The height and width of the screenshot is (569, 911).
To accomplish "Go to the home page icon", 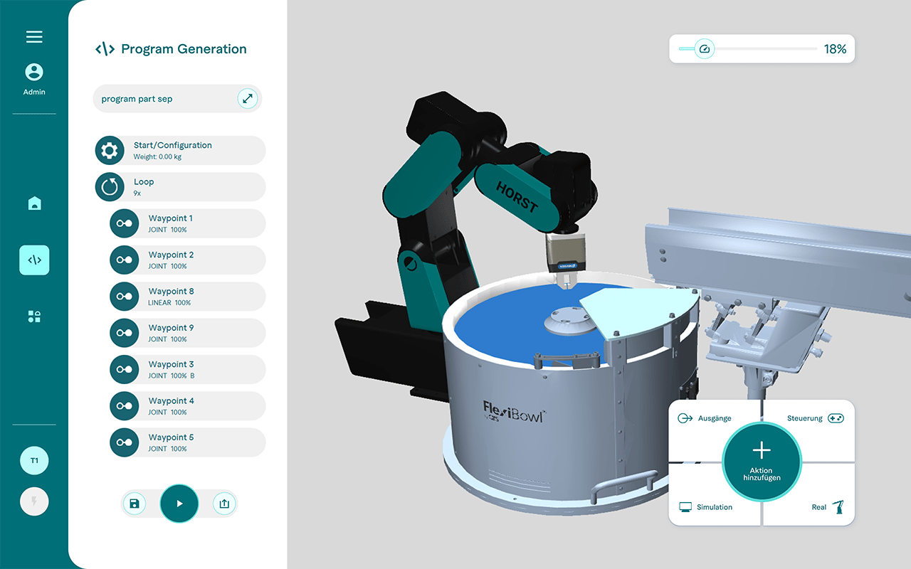I will point(34,204).
